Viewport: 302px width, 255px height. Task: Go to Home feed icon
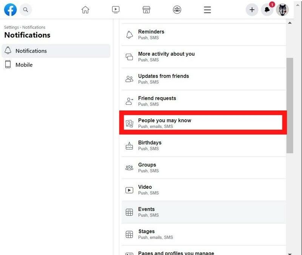(x=85, y=10)
